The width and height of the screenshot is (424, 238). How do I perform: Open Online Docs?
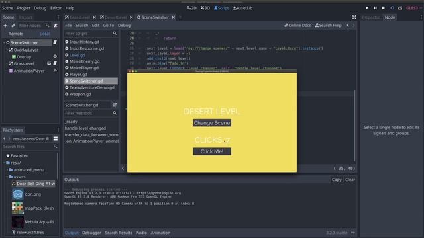click(x=297, y=25)
